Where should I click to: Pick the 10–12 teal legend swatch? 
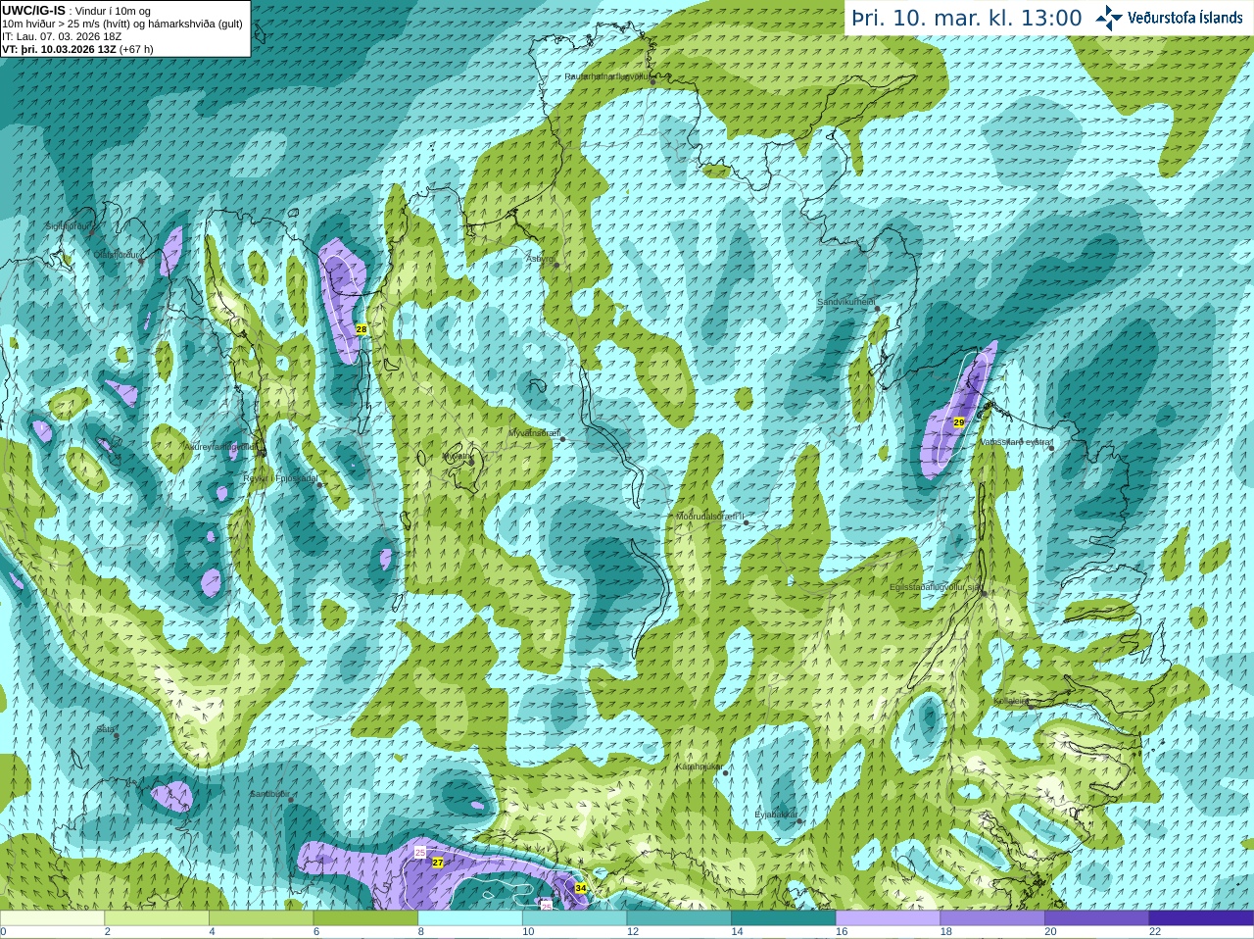(x=574, y=918)
